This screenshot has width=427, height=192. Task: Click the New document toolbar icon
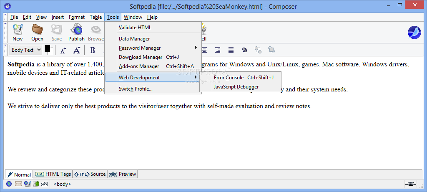[x=18, y=29]
